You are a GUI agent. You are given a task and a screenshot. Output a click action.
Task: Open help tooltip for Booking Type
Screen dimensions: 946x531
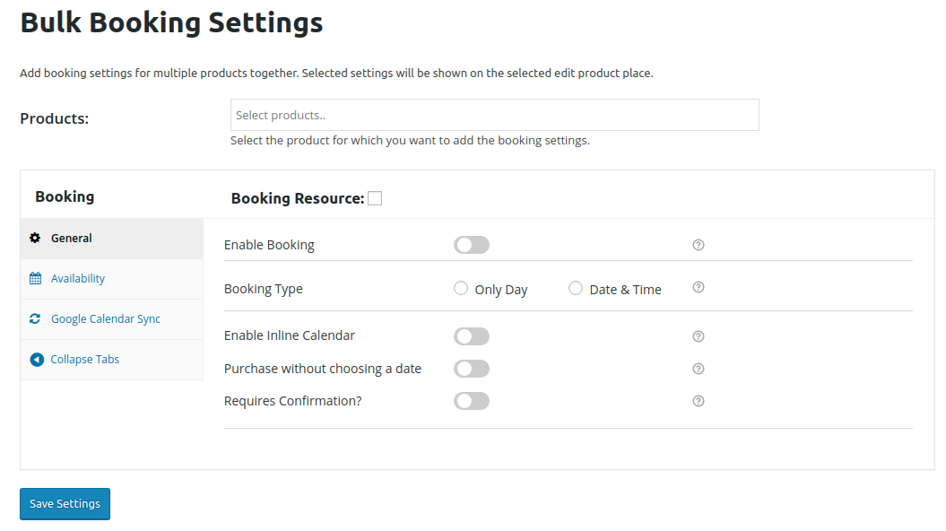click(x=698, y=287)
